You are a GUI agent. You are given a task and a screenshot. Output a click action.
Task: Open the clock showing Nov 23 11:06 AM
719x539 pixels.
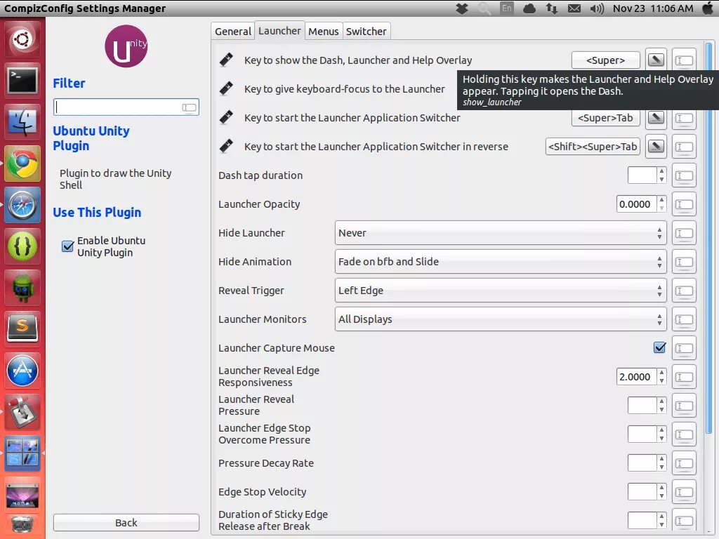[x=653, y=8]
